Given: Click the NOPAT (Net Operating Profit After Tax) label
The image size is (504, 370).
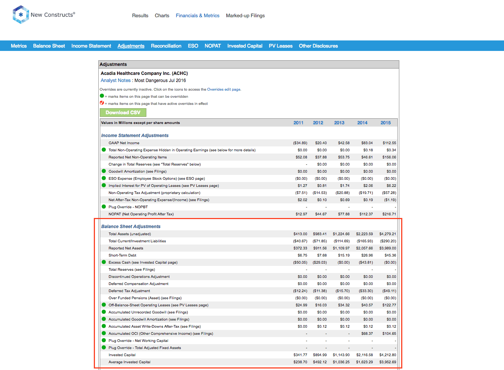Looking at the screenshot, I should pyautogui.click(x=141, y=214).
